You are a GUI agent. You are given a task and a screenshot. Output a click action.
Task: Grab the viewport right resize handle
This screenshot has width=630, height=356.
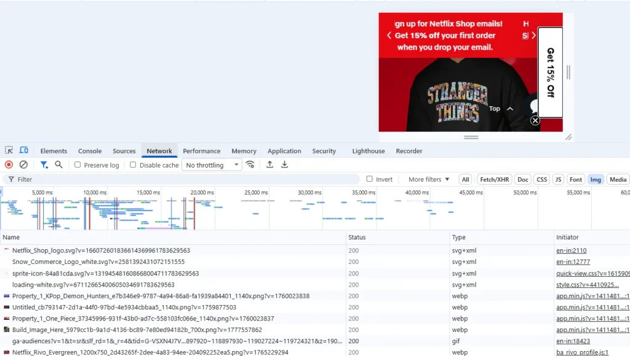[x=568, y=72]
